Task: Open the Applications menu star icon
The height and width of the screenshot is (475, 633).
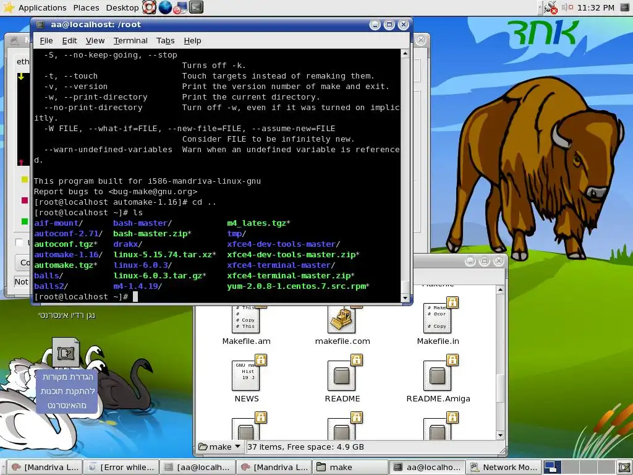Action: pyautogui.click(x=9, y=7)
